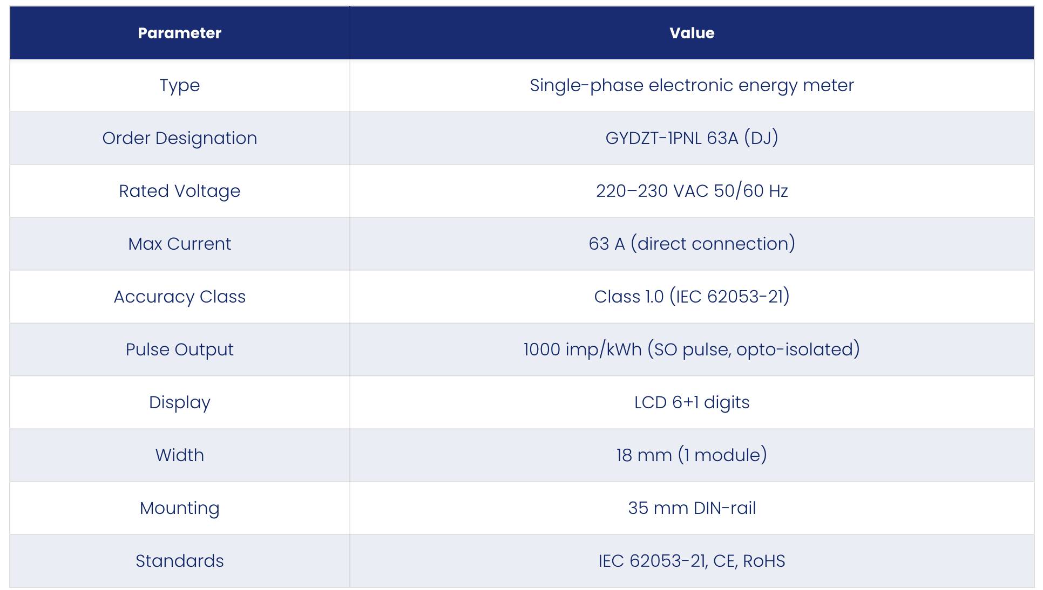The height and width of the screenshot is (590, 1043).
Task: Click the LCD 6+1 digits value
Action: [692, 403]
